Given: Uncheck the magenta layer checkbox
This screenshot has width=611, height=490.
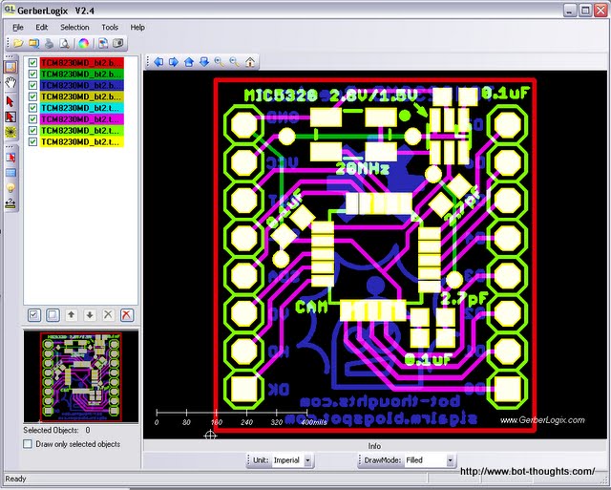Looking at the screenshot, I should coord(32,119).
